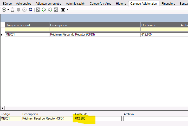Click the trash delete icon
This screenshot has width=188, height=126.
pos(12,10)
